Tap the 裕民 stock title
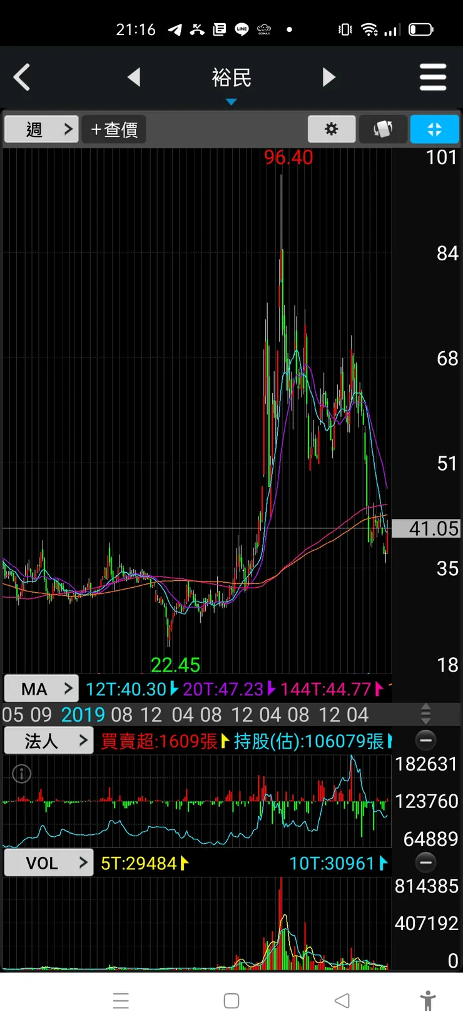Viewport: 463px width, 1029px height. 232,78
